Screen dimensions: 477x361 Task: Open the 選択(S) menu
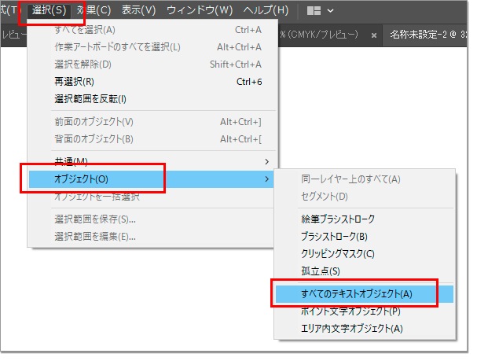coord(49,11)
